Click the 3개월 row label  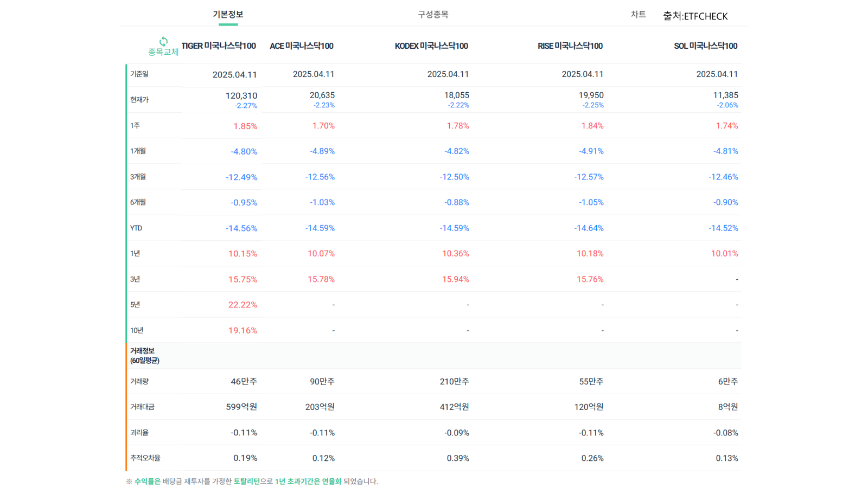(138, 177)
